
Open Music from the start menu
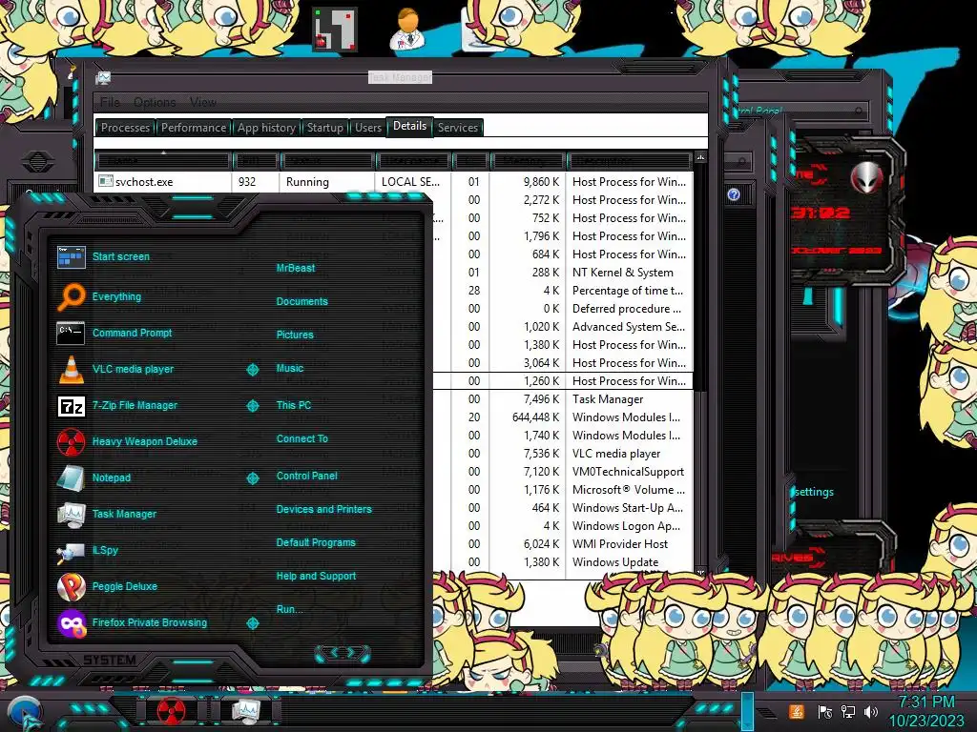pos(290,369)
